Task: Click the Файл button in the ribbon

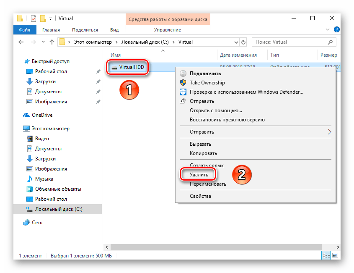Action: pyautogui.click(x=24, y=30)
